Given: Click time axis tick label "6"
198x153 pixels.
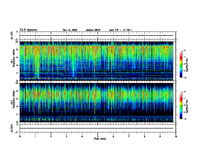Looking at the screenshot, I should coord(113,136).
